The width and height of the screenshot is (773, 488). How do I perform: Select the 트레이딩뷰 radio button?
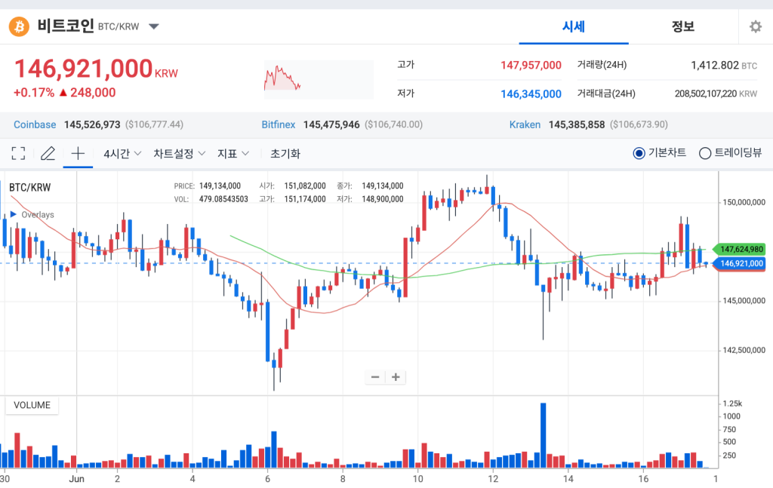pos(705,153)
